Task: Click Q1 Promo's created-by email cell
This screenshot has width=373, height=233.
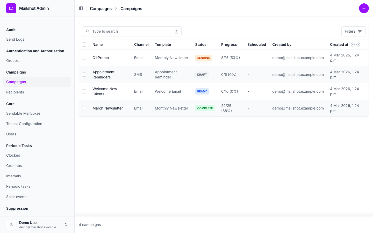Action: coord(298,58)
